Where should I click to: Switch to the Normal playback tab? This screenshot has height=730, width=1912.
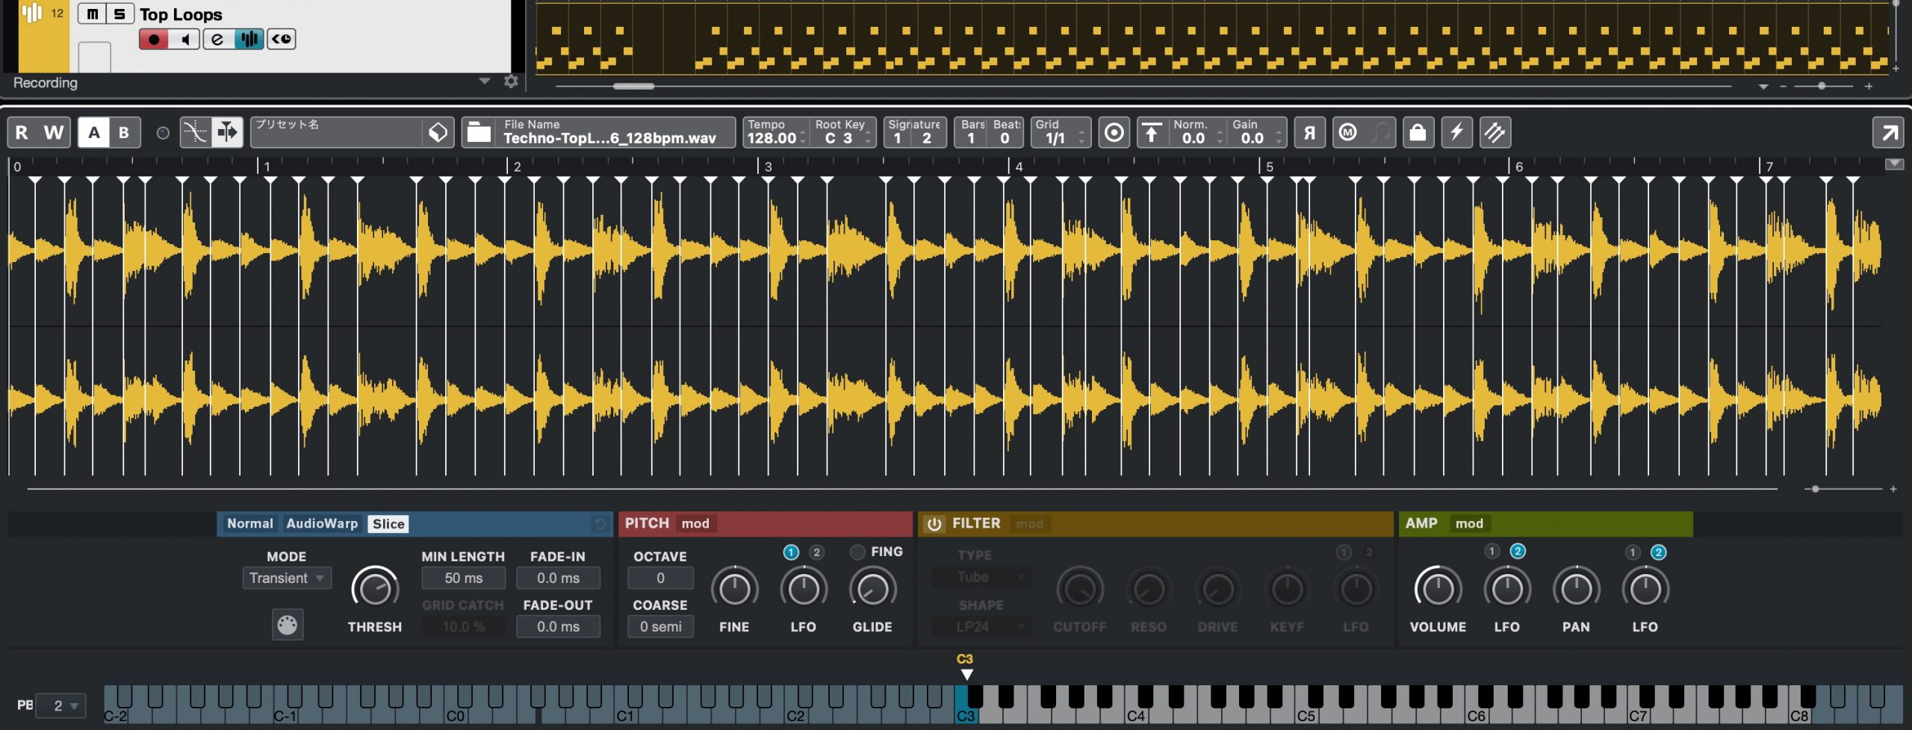(249, 524)
